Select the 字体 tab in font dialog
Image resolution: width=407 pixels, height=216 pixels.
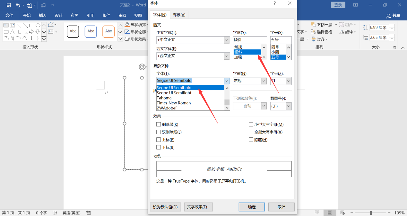click(x=160, y=15)
